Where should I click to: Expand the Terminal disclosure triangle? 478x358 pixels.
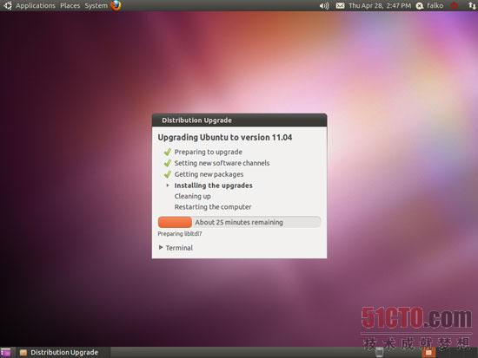161,247
